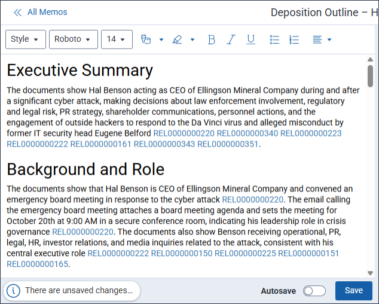
Task: Open REL0000000343 link
Action: point(164,144)
